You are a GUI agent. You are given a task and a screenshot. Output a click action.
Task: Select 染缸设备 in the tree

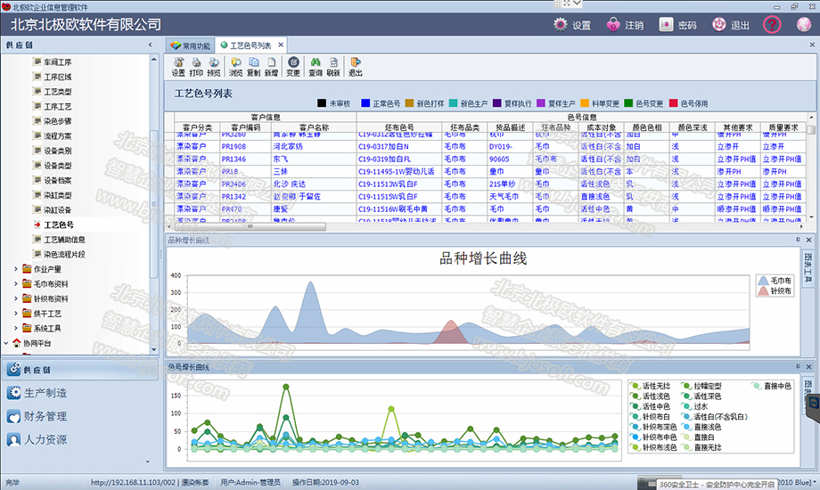58,209
